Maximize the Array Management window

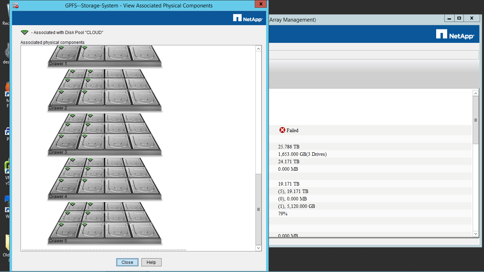(x=459, y=18)
